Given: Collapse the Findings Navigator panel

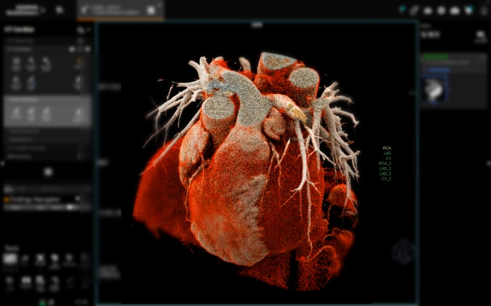Looking at the screenshot, I should pyautogui.click(x=78, y=199).
